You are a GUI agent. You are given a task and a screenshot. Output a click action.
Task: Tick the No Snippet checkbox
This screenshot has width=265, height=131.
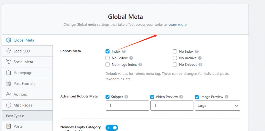tap(175, 65)
